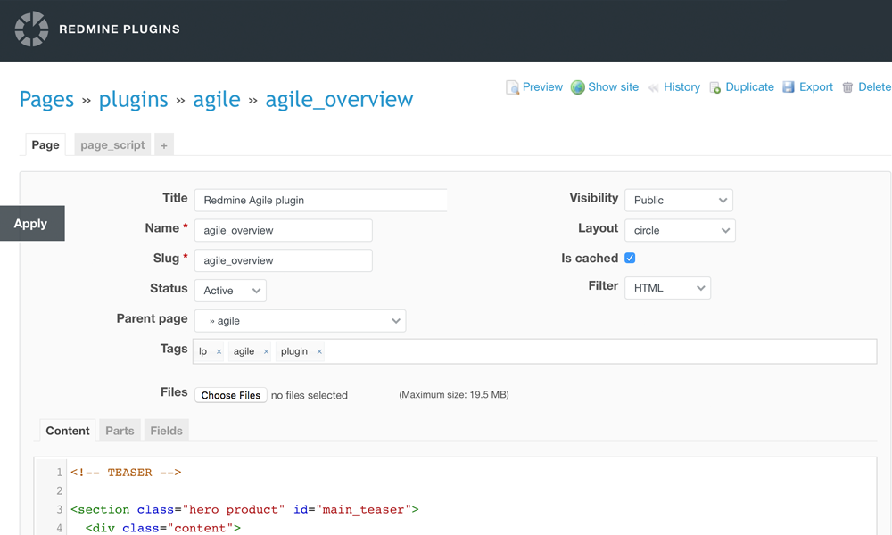This screenshot has height=535, width=892.
Task: Switch to the page_script tab
Action: coord(112,145)
